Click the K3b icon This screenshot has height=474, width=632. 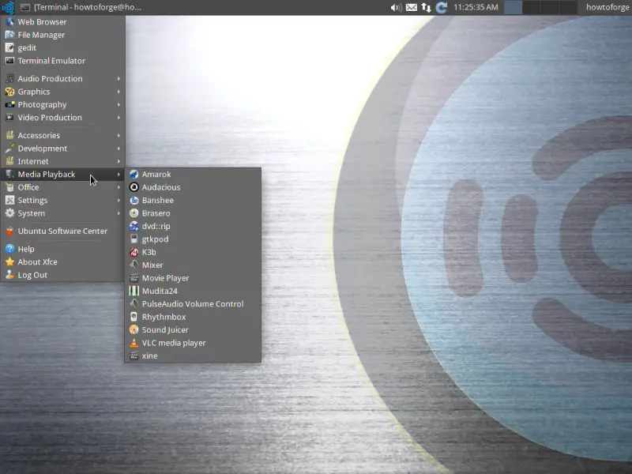(x=134, y=252)
